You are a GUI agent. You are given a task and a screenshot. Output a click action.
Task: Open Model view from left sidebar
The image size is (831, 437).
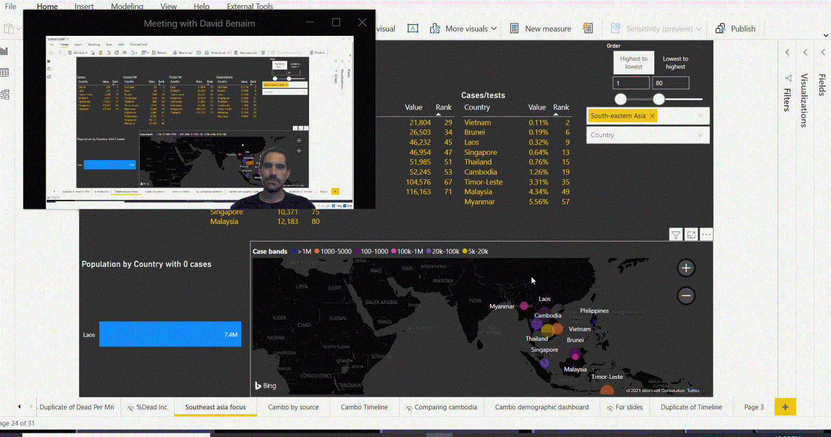(x=5, y=95)
